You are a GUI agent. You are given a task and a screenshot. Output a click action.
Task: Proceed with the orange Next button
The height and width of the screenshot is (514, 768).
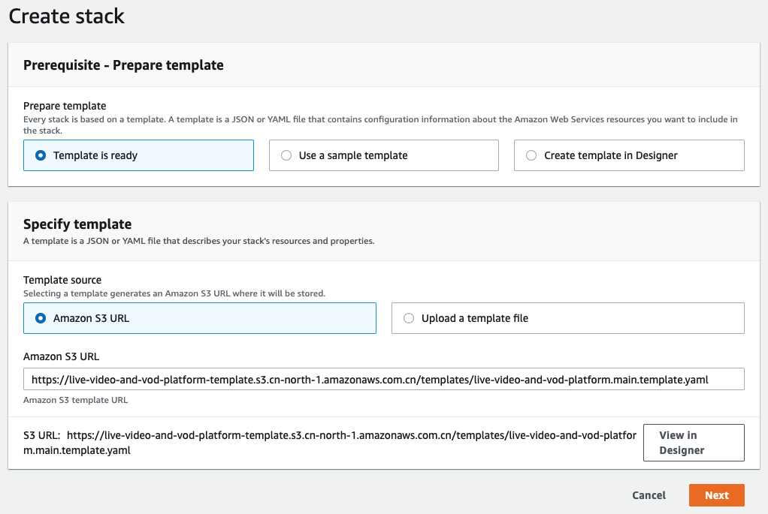point(717,495)
